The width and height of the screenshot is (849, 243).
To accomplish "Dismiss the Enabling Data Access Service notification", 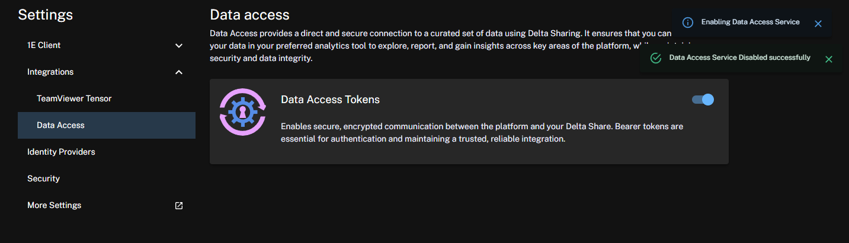I will (x=818, y=24).
